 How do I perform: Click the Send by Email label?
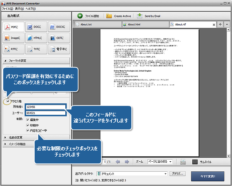tap(152, 16)
